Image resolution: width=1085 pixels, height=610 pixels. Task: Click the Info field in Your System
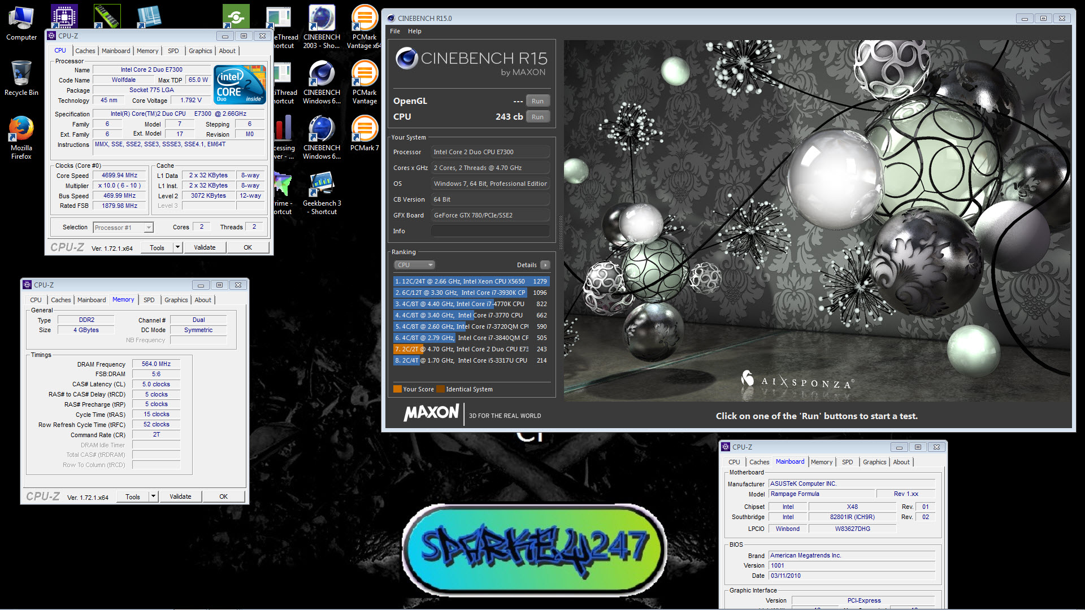tap(491, 231)
